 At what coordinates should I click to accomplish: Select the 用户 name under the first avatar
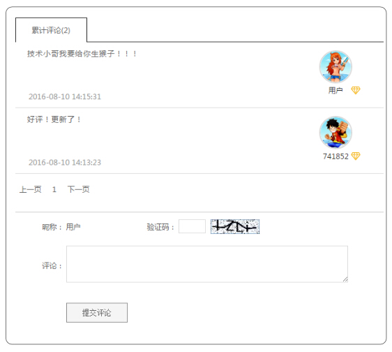[336, 90]
